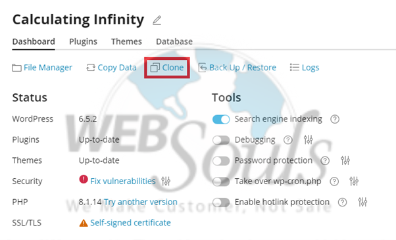Click Try another version PHP link
396x240 pixels.
141,202
